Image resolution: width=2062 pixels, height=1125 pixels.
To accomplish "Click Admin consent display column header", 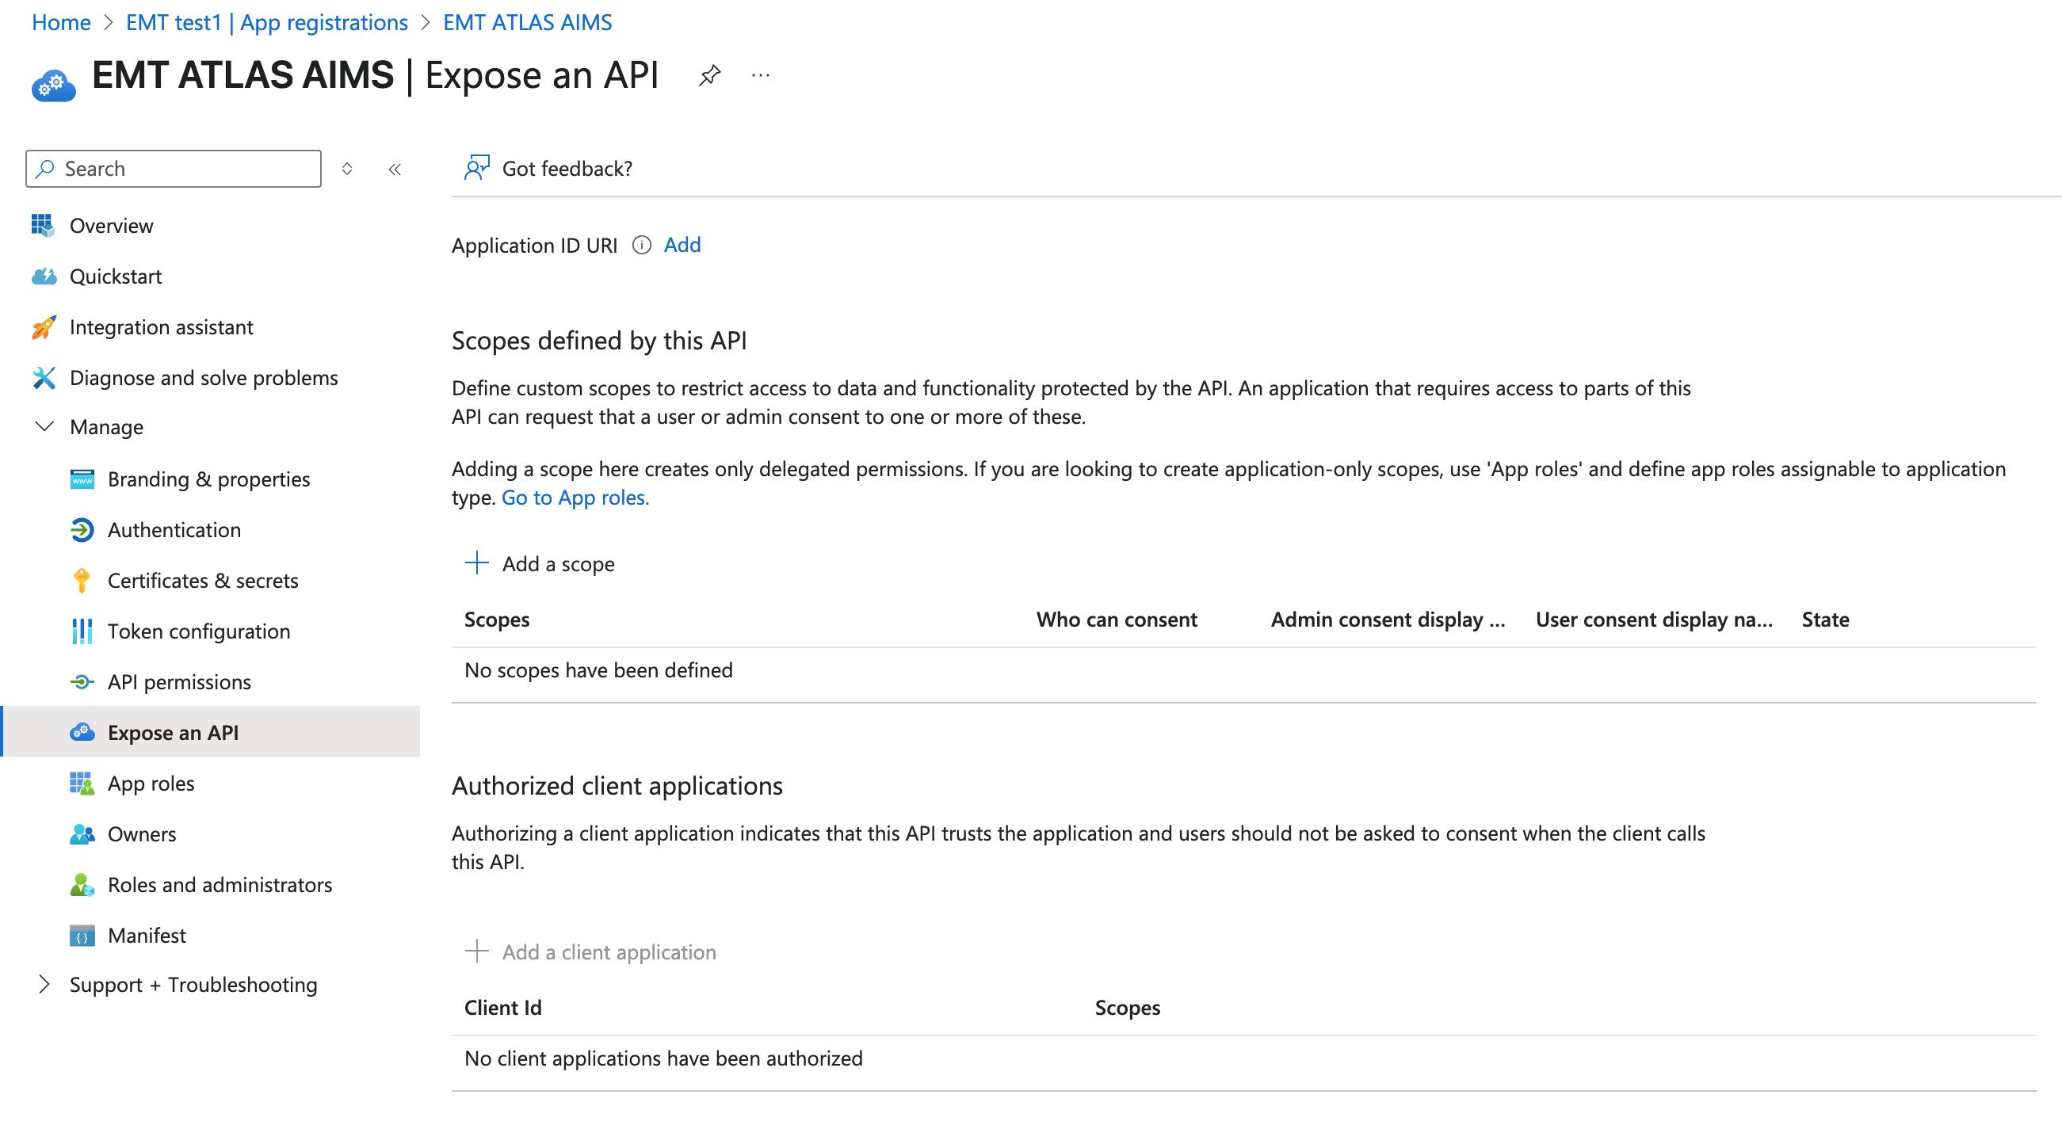I will pos(1388,620).
